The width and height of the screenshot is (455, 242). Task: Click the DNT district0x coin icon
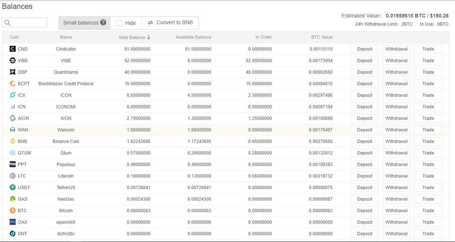(12, 233)
